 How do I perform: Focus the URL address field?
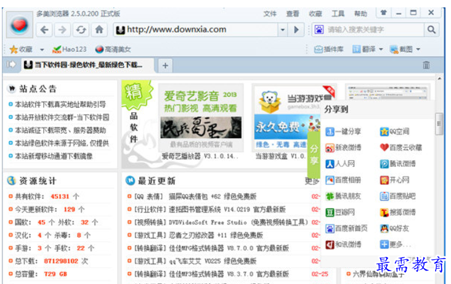pyautogui.click(x=195, y=30)
